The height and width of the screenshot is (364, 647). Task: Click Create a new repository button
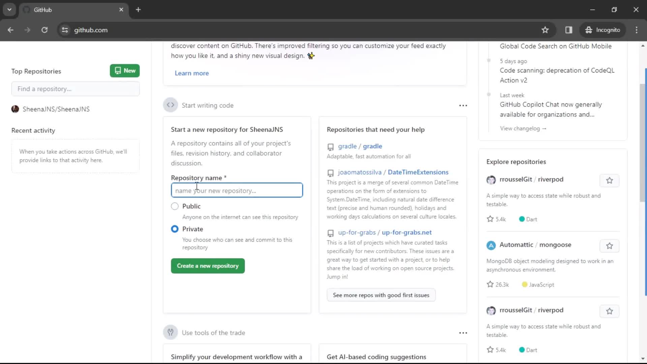pos(208,266)
